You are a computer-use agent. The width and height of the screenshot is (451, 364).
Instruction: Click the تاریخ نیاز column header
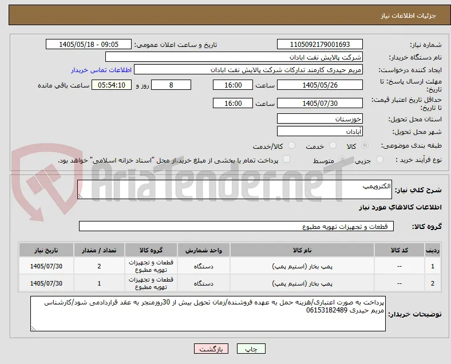pyautogui.click(x=46, y=250)
